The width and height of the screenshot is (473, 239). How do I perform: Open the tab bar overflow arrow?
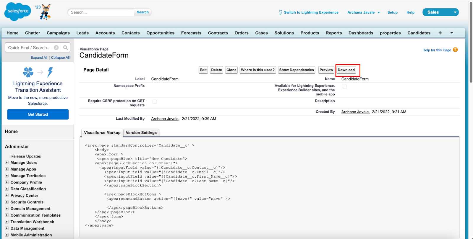(x=452, y=33)
